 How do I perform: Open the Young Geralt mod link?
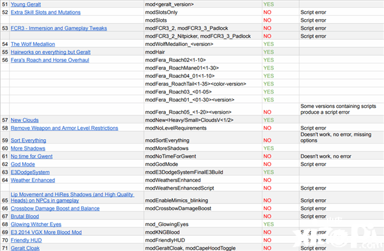point(26,4)
